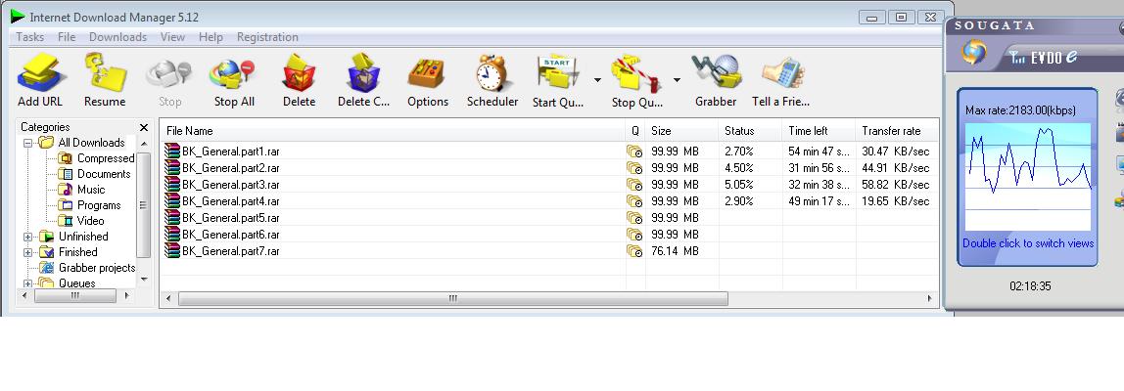Viewport: 1124px width, 391px height.
Task: Sort by the Size column header
Action: coord(681,131)
